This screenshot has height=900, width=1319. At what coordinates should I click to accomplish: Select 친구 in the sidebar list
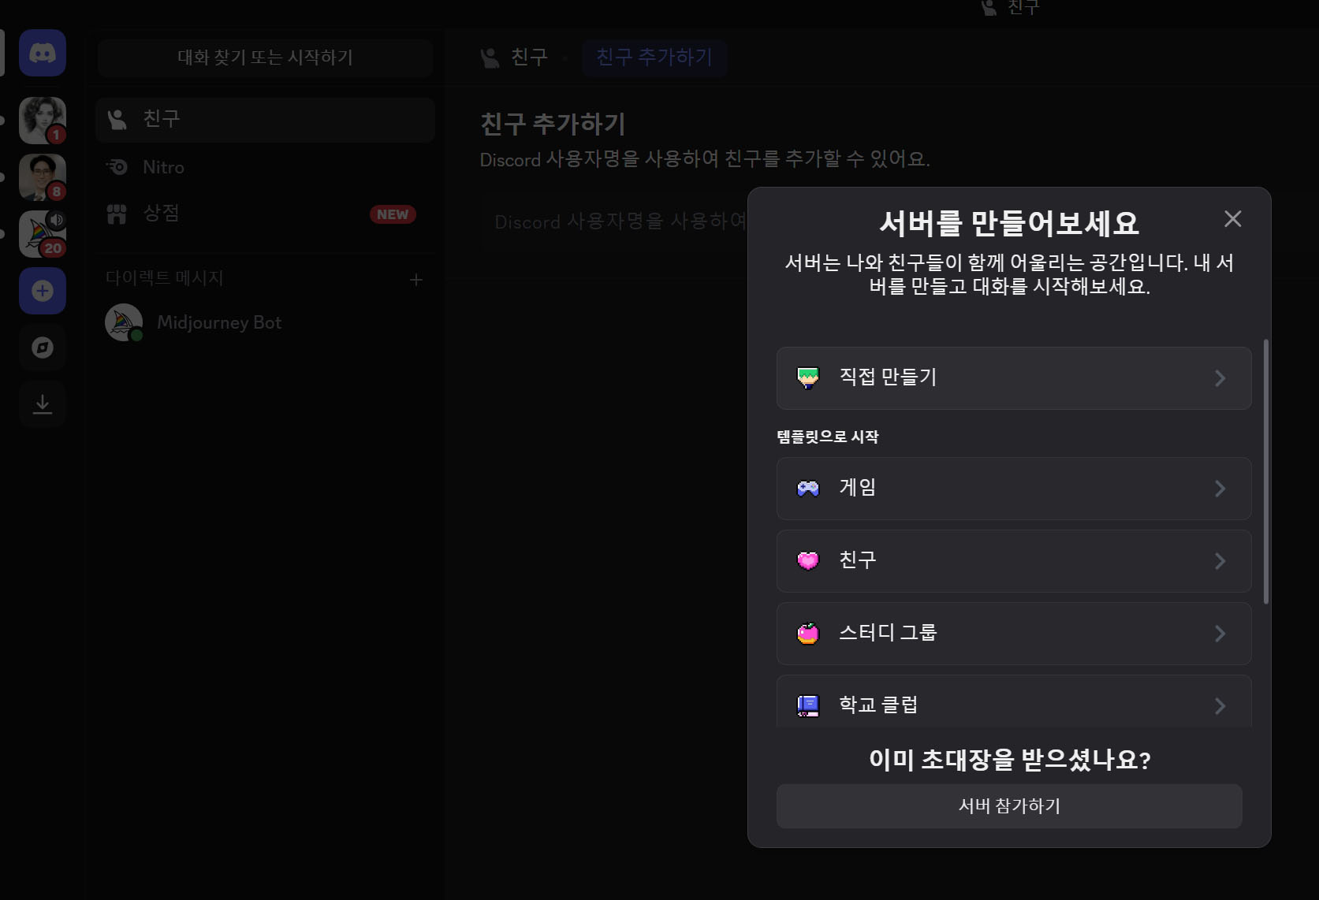[x=265, y=120]
